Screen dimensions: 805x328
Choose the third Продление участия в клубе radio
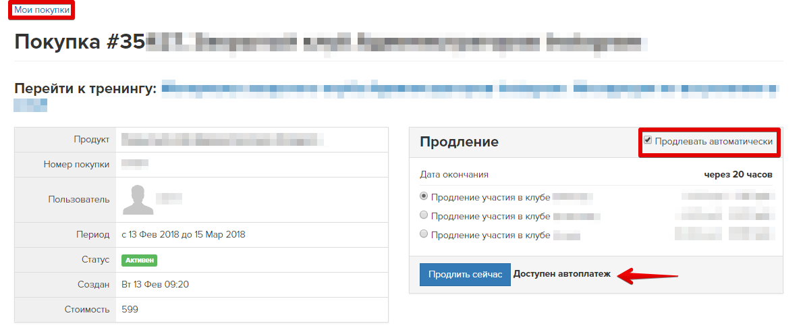424,235
